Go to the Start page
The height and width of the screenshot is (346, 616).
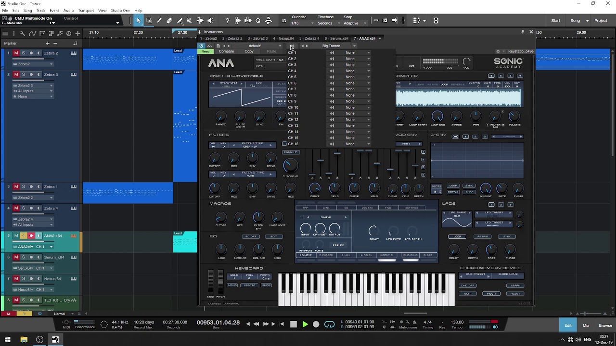[555, 21]
